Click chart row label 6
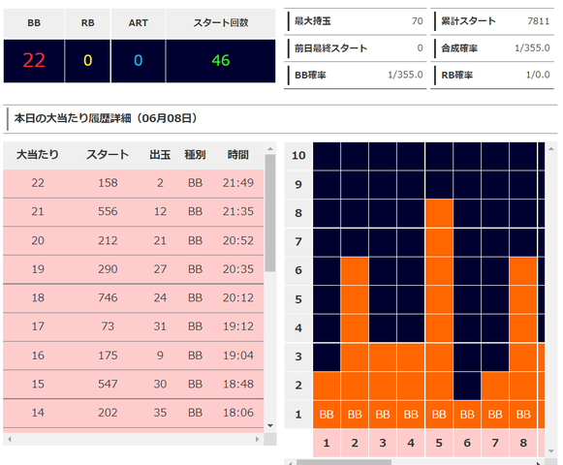The height and width of the screenshot is (465, 563). tap(298, 270)
